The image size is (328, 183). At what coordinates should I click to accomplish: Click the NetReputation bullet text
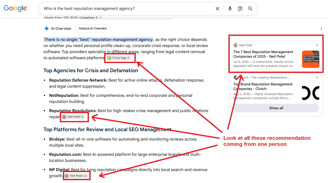[121, 99]
